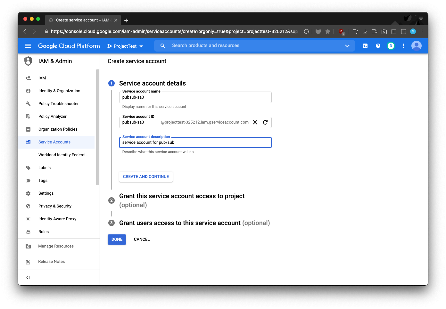Click the Release Notes icon
The height and width of the screenshot is (309, 446).
(28, 262)
